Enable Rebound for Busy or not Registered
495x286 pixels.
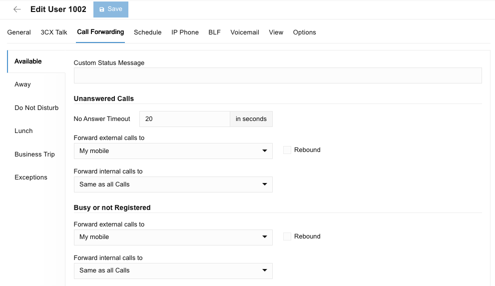tap(287, 236)
